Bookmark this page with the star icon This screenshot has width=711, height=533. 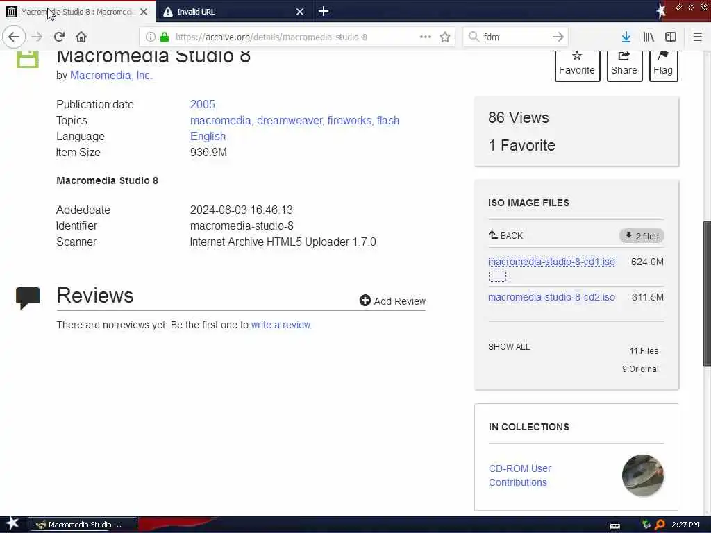click(445, 37)
